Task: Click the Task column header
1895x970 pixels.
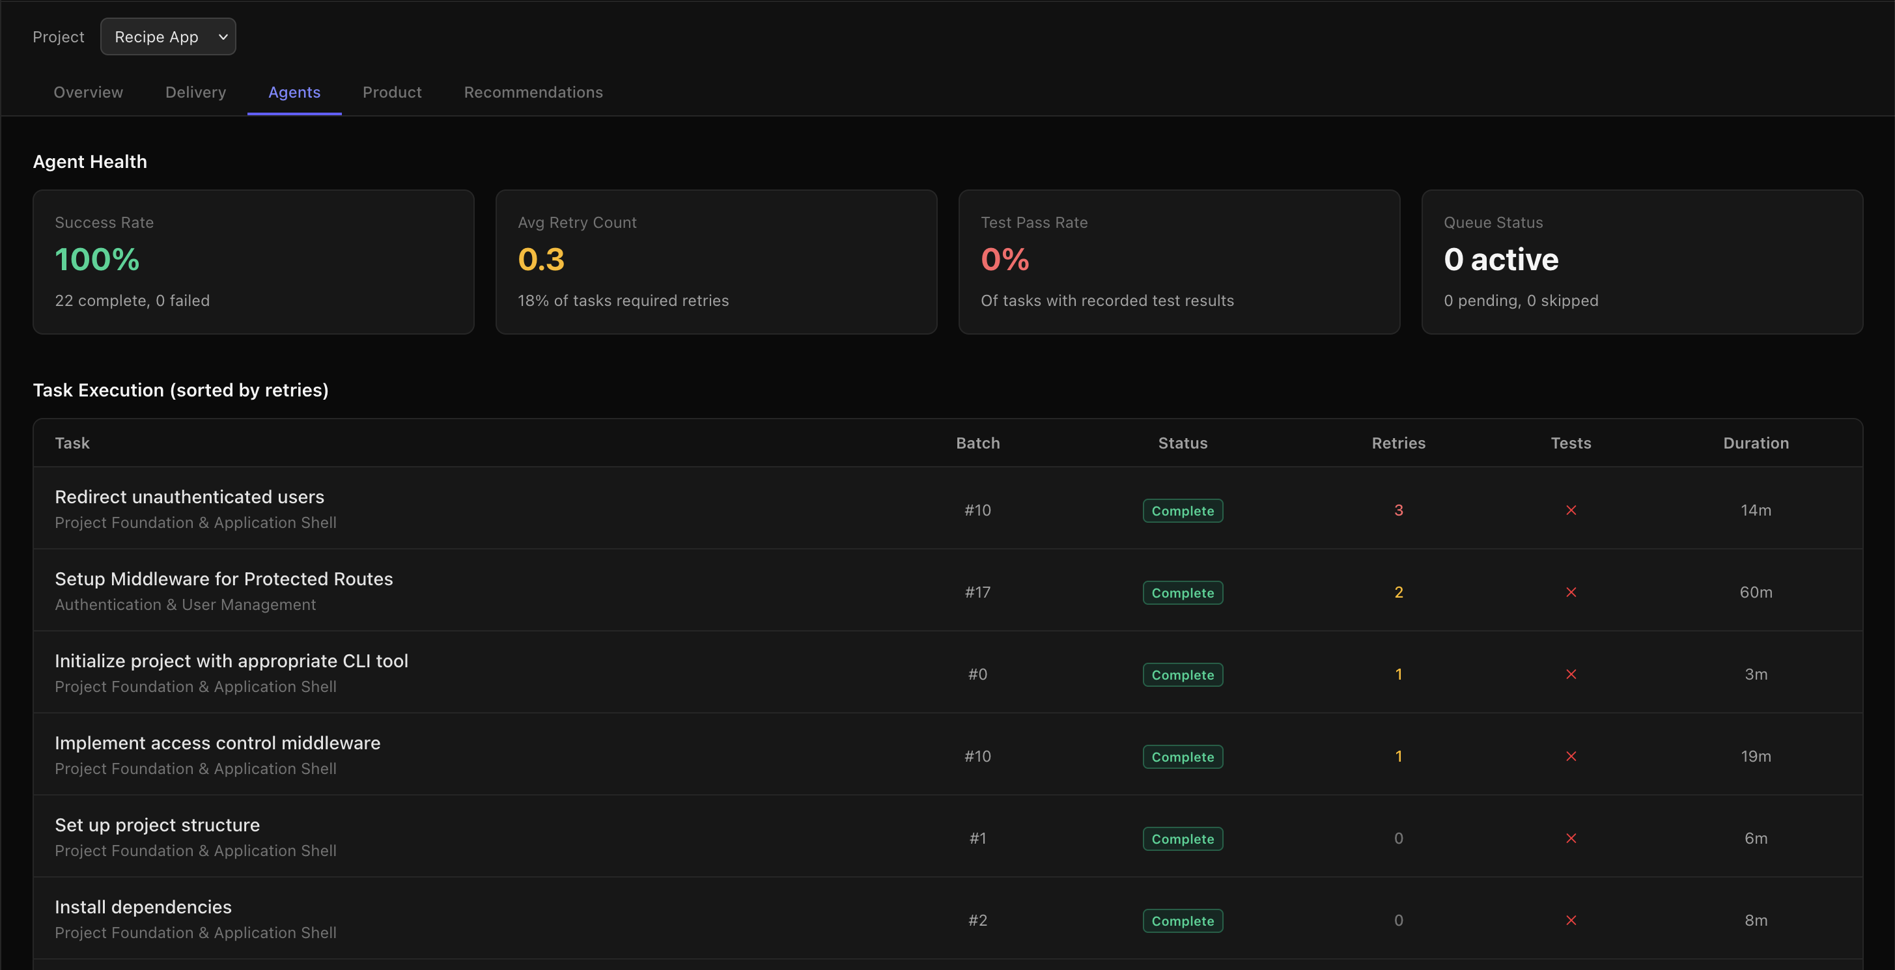Action: coord(72,443)
